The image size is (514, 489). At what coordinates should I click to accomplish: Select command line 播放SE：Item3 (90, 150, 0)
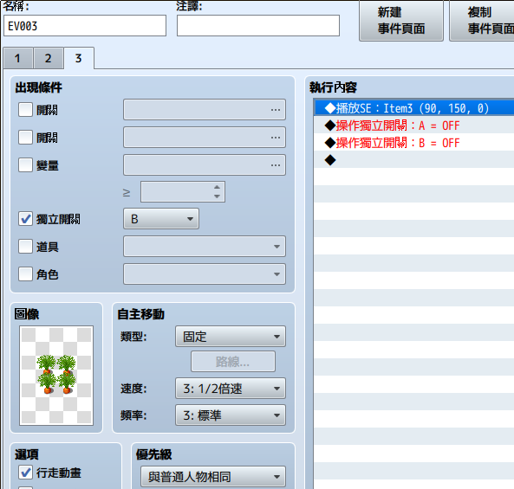click(413, 108)
